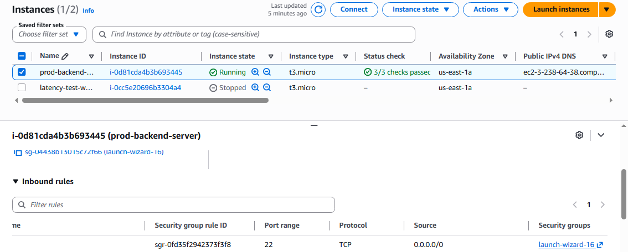Open instance i-0d81cda4b3b693445 link
The width and height of the screenshot is (628, 252).
click(146, 72)
